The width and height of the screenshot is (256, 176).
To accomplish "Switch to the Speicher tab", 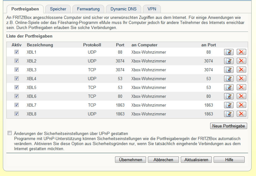I will click(58, 9).
